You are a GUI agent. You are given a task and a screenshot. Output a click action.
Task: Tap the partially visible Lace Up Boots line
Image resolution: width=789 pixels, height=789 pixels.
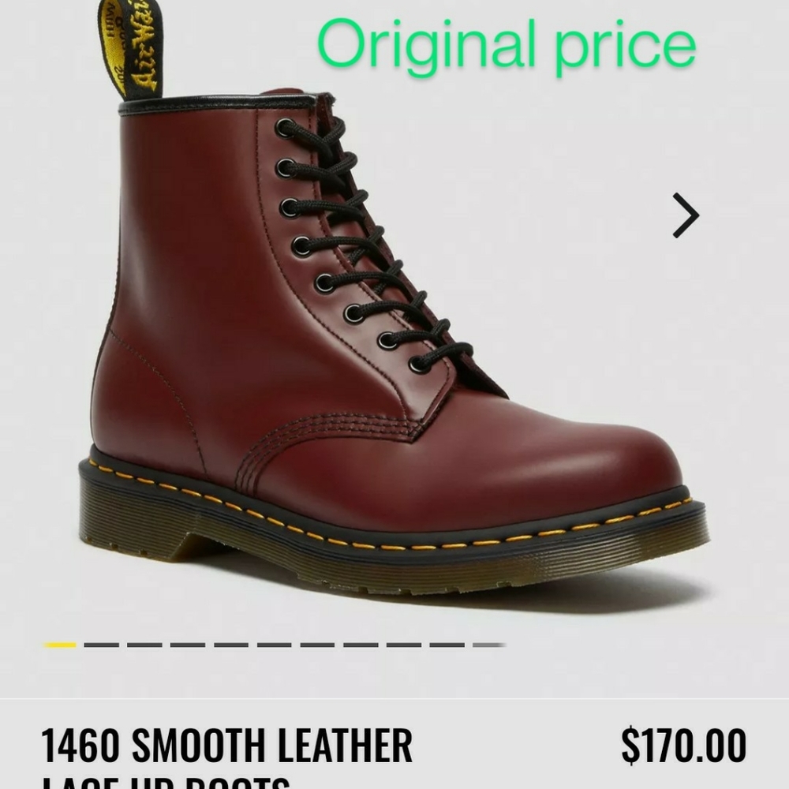pos(166,783)
